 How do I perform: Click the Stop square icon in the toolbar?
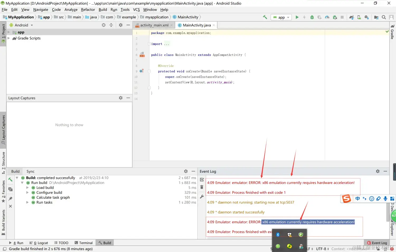(x=342, y=17)
